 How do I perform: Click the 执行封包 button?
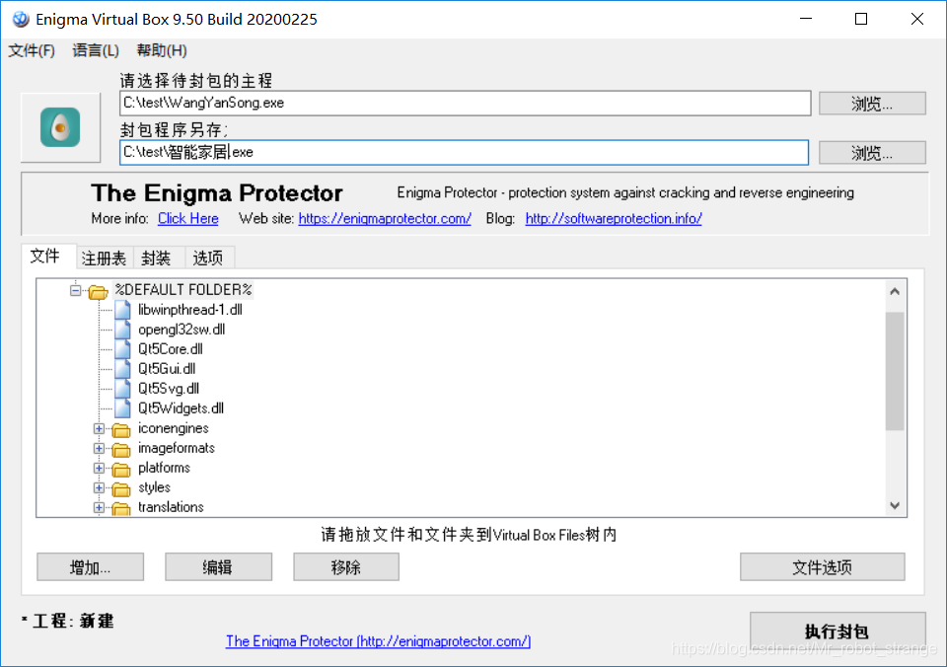tap(838, 631)
